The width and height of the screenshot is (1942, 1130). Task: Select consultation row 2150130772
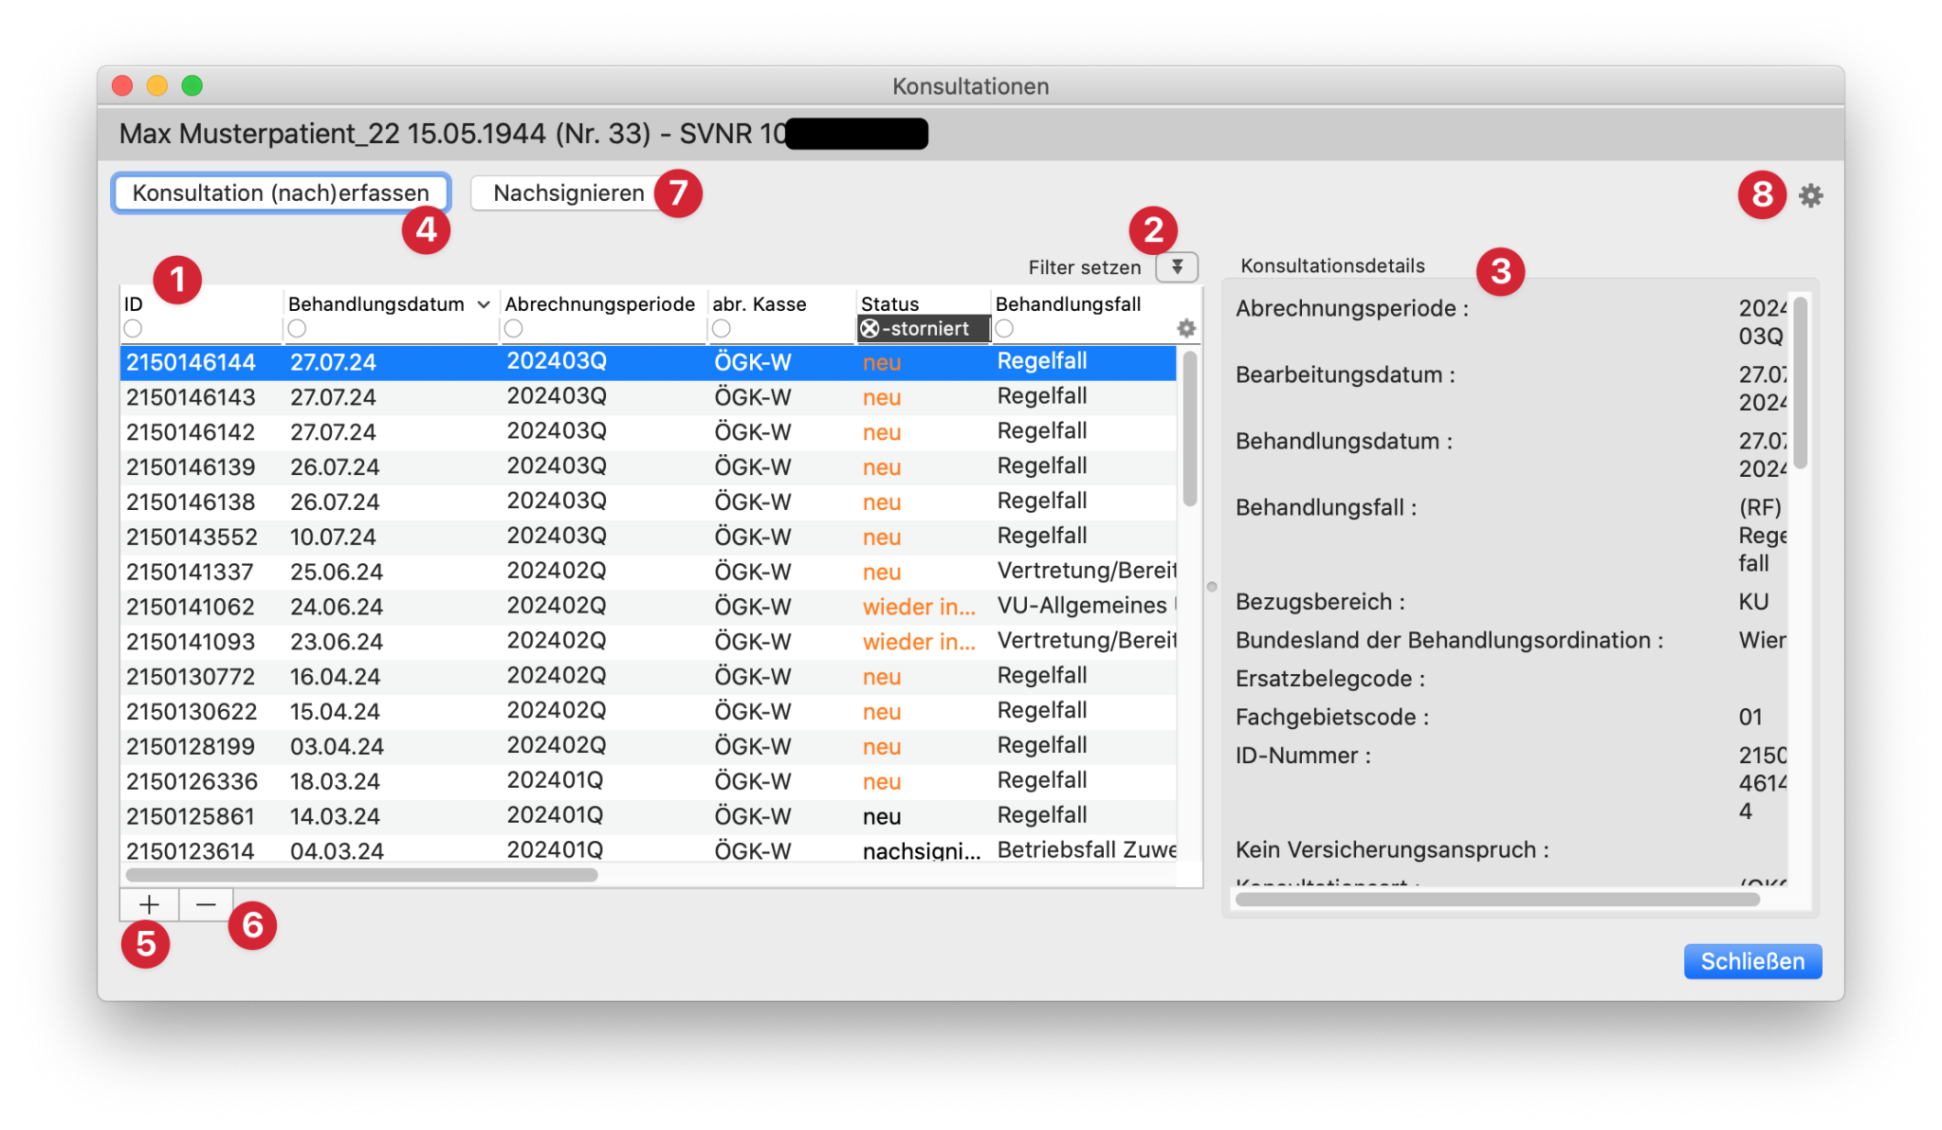click(648, 678)
